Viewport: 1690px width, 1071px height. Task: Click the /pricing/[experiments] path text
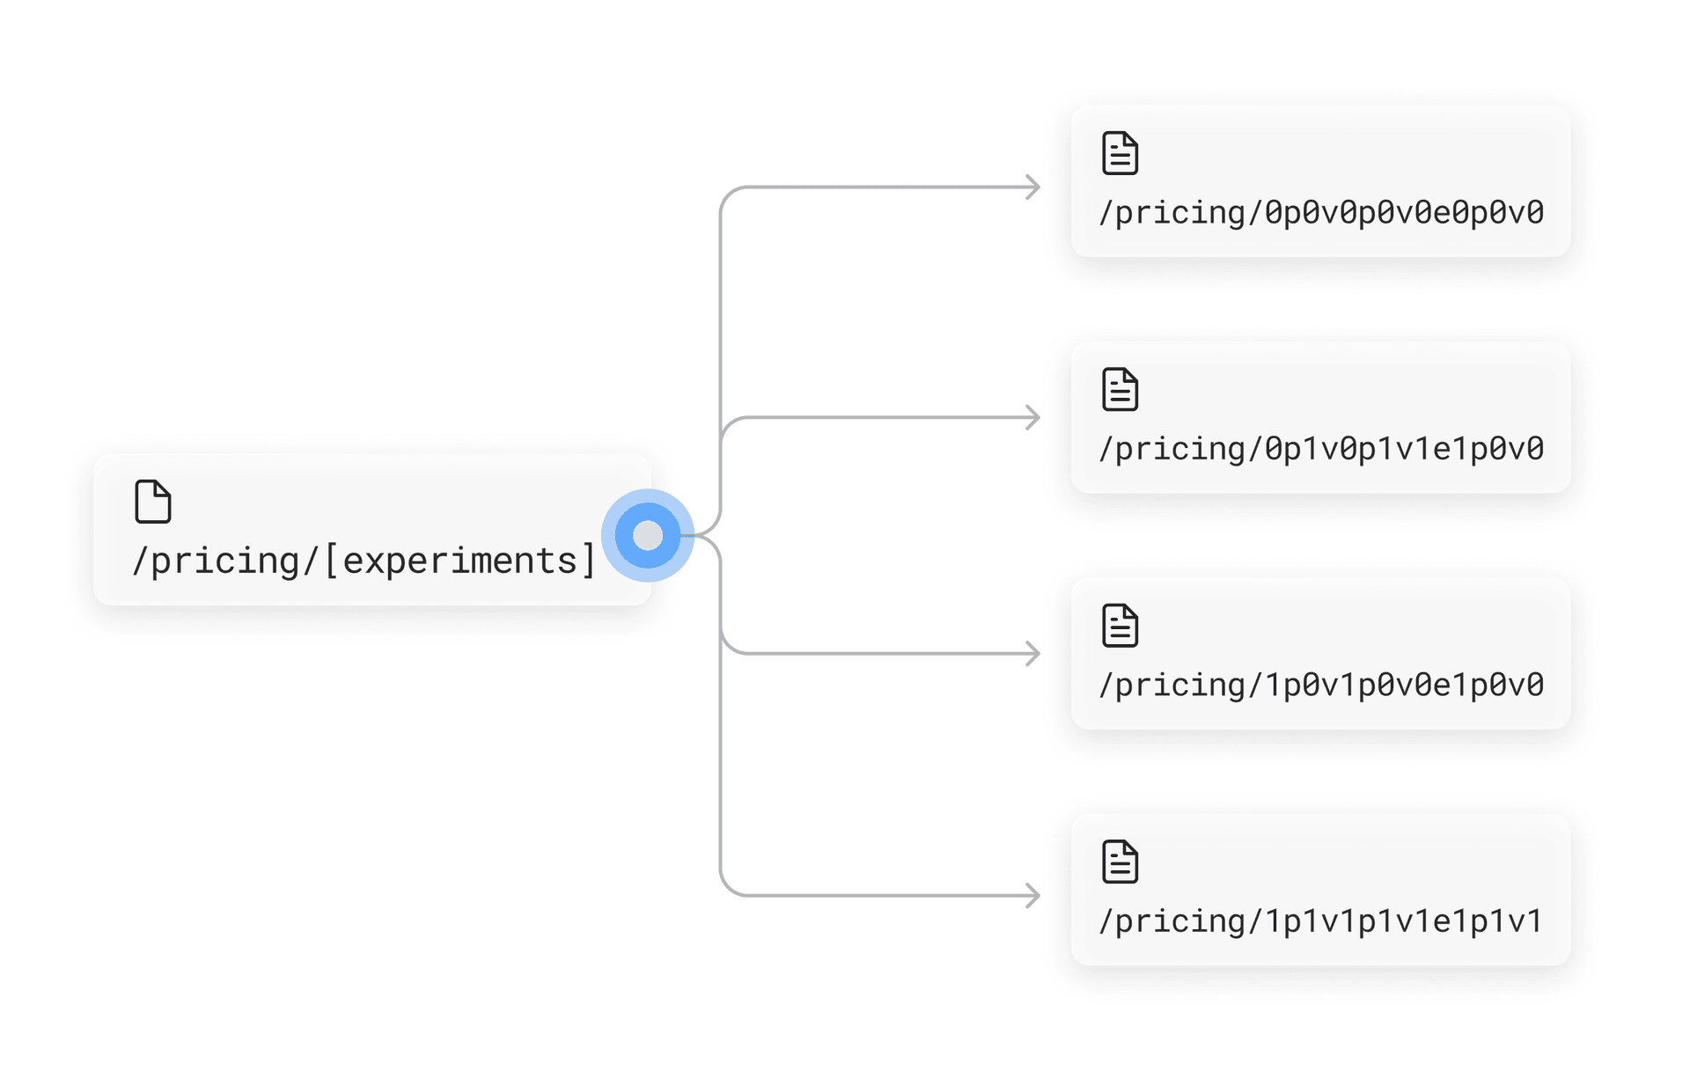[364, 561]
